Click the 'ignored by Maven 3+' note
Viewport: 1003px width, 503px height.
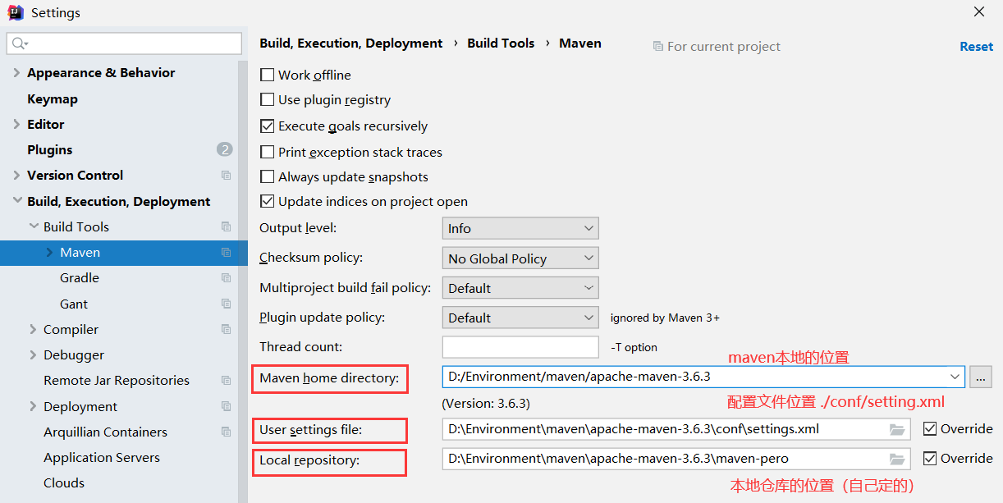coord(665,318)
